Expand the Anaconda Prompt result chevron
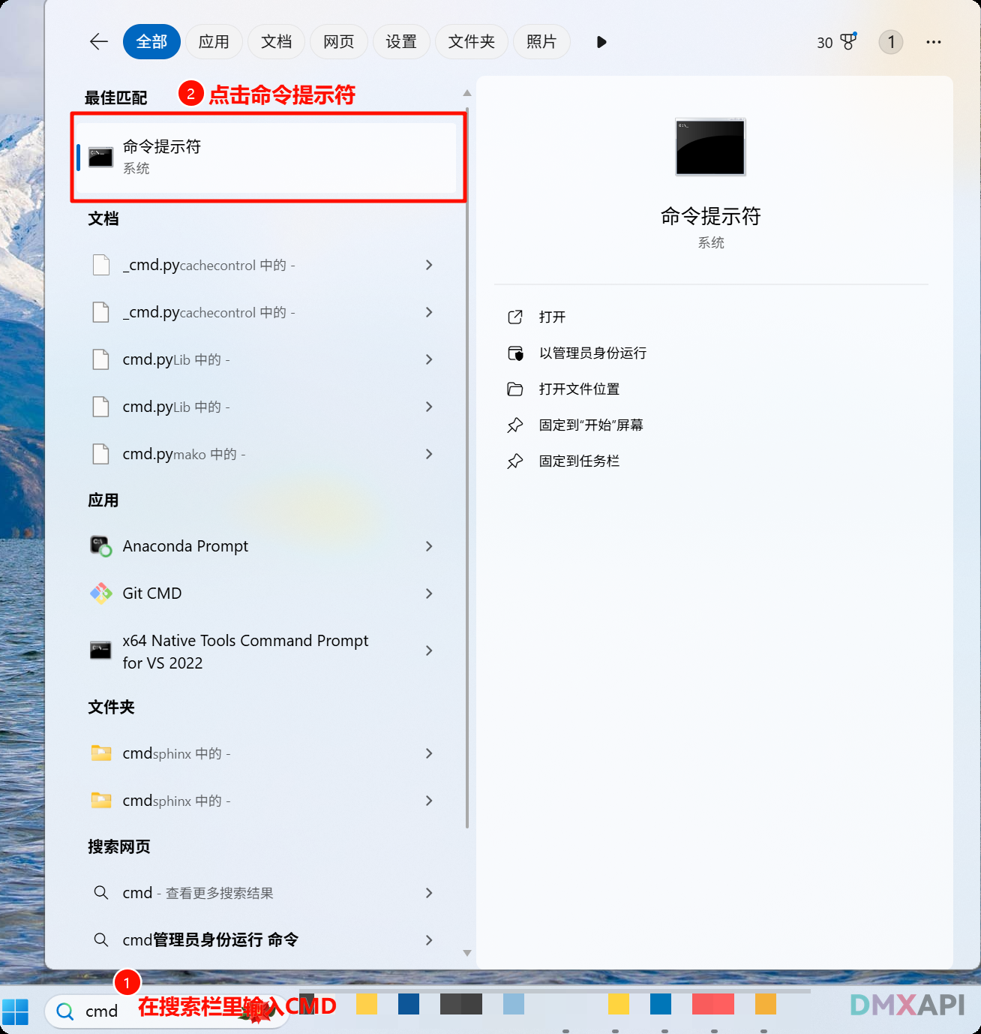The image size is (981, 1034). (x=429, y=546)
